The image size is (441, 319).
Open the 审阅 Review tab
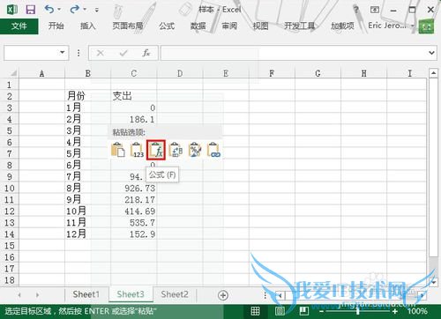229,26
